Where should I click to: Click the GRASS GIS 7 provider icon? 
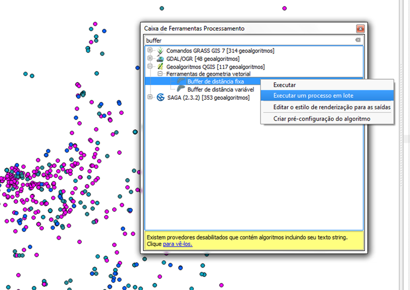[x=160, y=51]
